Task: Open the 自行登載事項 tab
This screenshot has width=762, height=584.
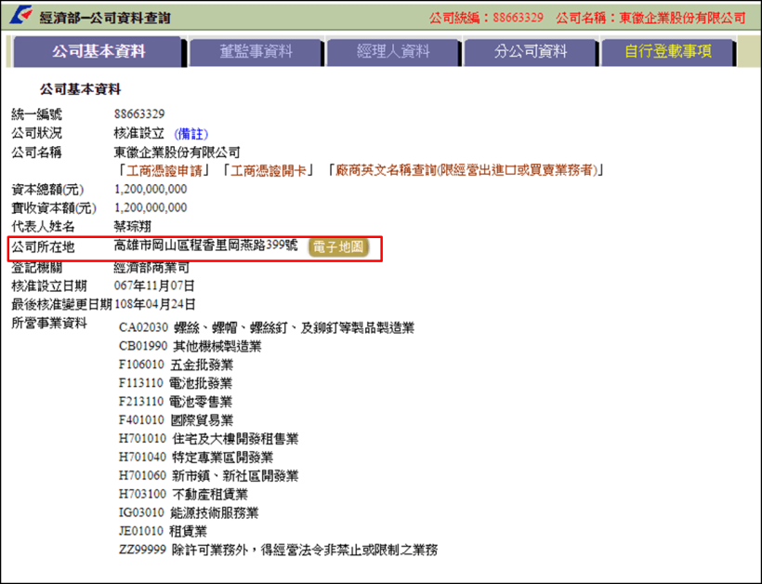Action: point(668,52)
